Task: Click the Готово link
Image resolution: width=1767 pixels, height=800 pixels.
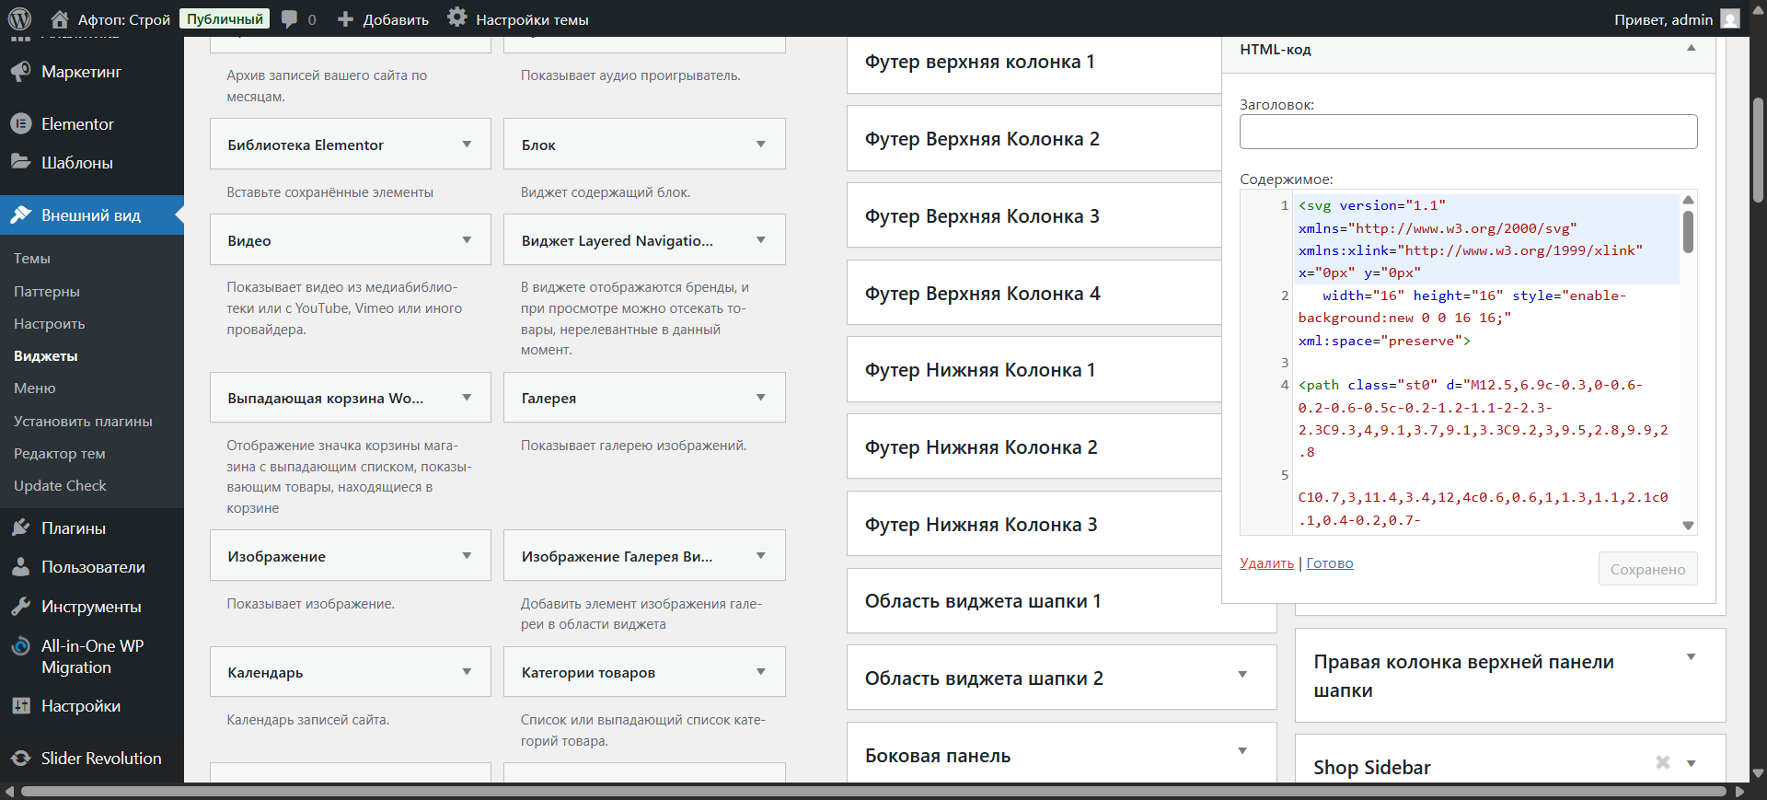Action: click(x=1329, y=563)
